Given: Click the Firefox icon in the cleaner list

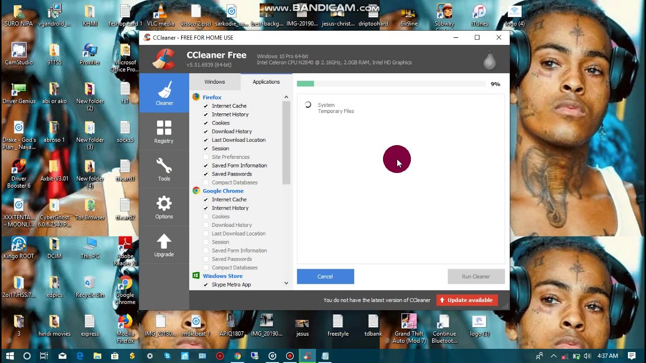Looking at the screenshot, I should [x=196, y=97].
